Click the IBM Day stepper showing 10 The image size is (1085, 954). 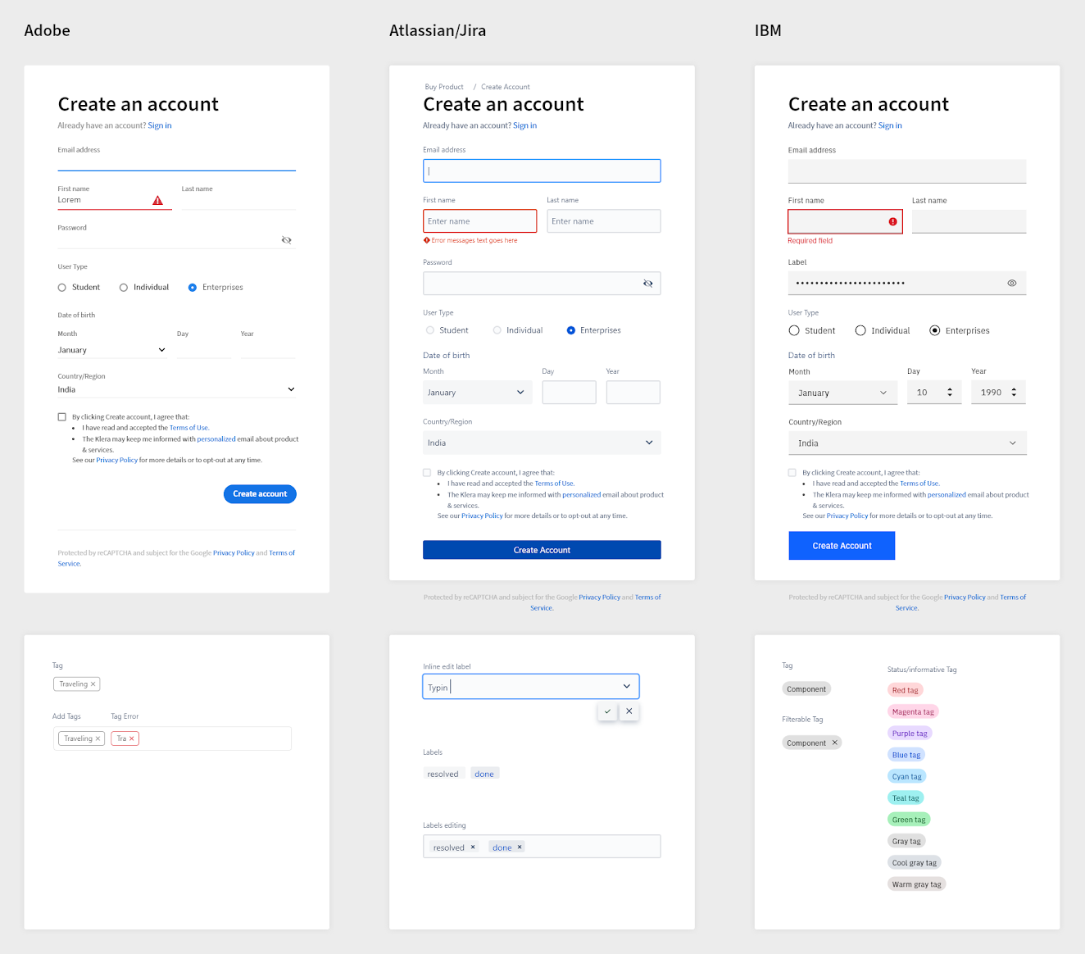pos(934,393)
